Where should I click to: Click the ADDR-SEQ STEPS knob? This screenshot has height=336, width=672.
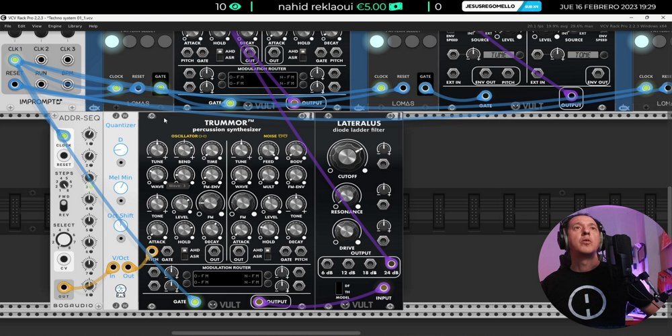tap(63, 185)
